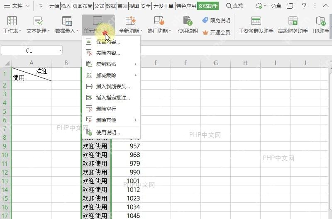Select column A header
Image resolution: width=332 pixels, height=219 pixels.
click(32, 63)
